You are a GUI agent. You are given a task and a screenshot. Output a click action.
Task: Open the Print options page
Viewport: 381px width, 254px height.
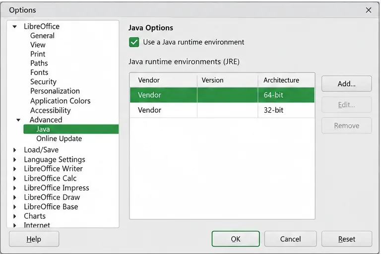[x=38, y=54]
